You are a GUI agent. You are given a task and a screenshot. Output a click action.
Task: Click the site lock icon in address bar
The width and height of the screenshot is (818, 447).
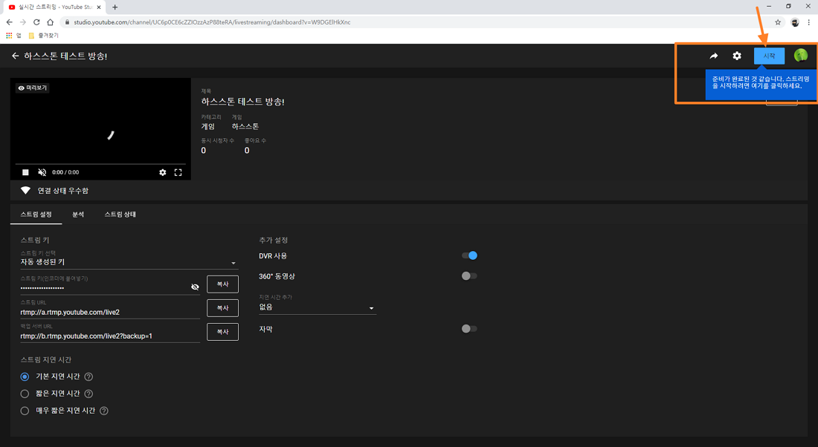pos(67,22)
